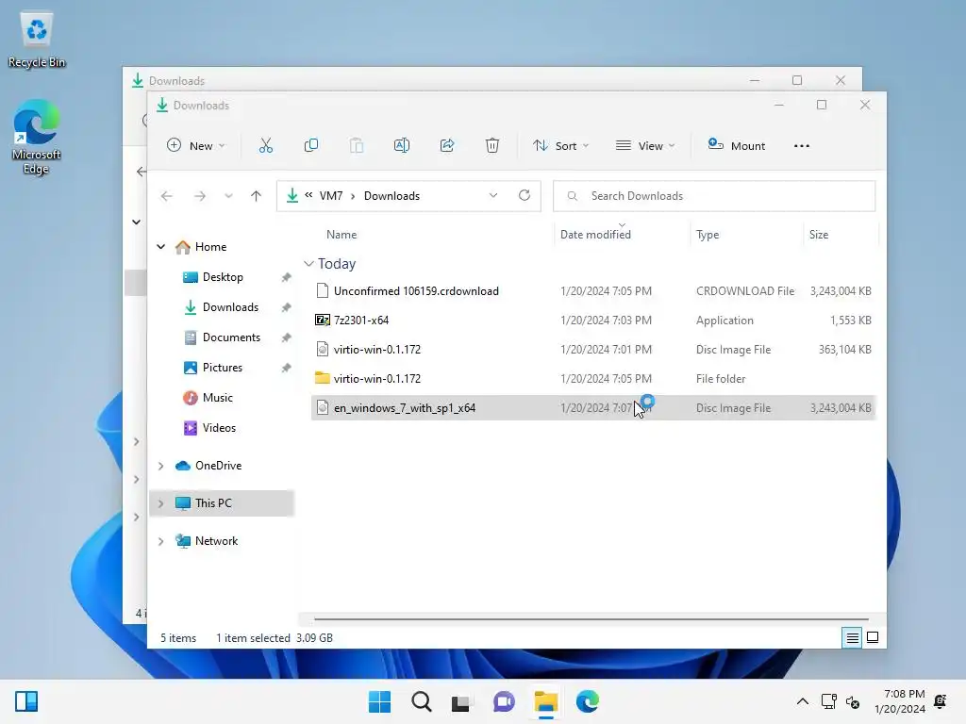The image size is (966, 724).
Task: Collapse the Home tree node
Action: pos(160,247)
